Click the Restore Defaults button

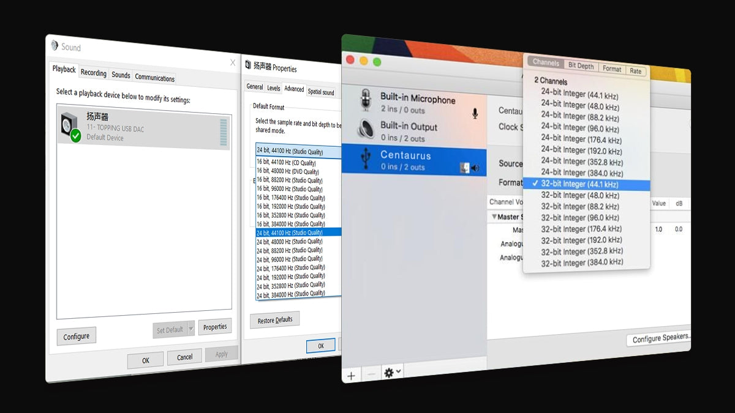pos(274,320)
